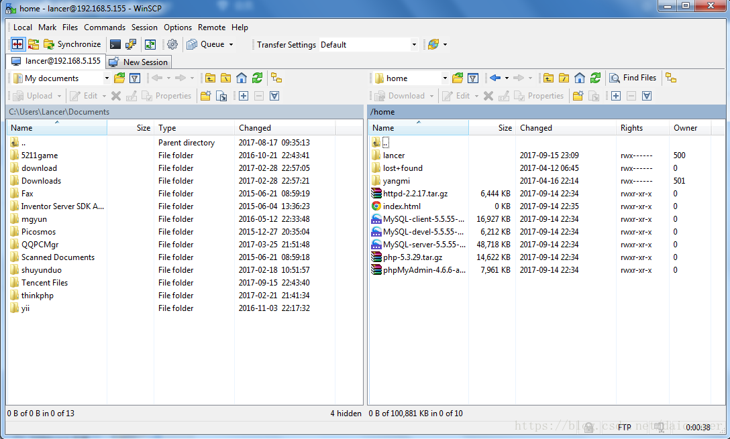Select the php-5.3.29.tar.gz file
The width and height of the screenshot is (730, 439).
[x=413, y=257]
